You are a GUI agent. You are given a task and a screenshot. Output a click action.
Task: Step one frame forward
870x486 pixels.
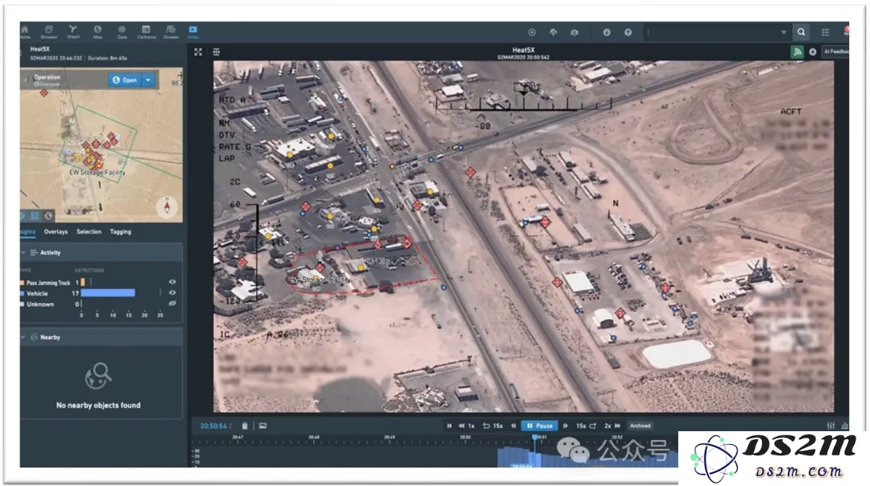point(565,426)
